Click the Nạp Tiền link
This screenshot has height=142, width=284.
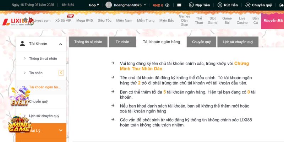(x=202, y=5)
